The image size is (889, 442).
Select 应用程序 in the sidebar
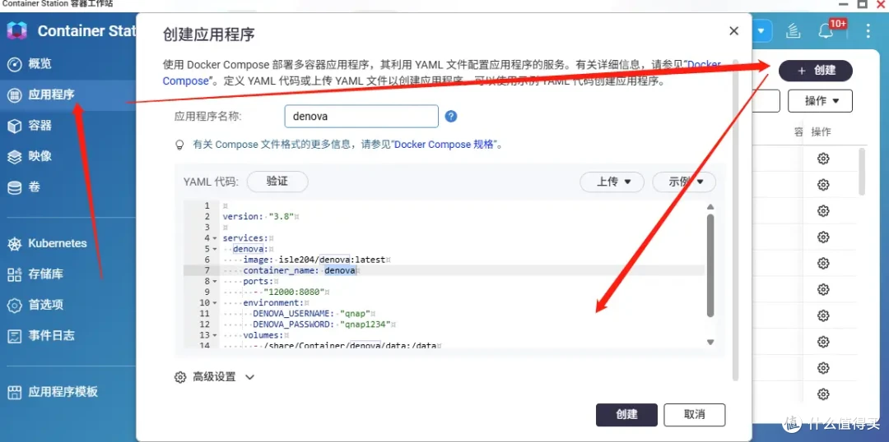[x=51, y=94]
